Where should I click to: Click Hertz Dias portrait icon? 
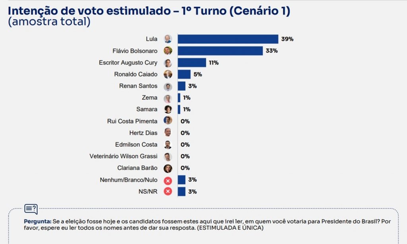(168, 133)
